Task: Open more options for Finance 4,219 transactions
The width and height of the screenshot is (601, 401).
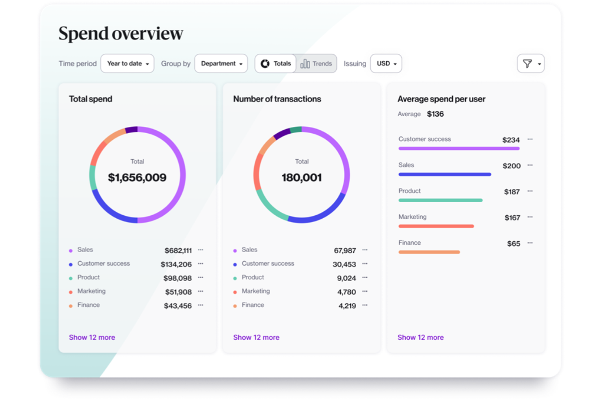Action: point(365,305)
